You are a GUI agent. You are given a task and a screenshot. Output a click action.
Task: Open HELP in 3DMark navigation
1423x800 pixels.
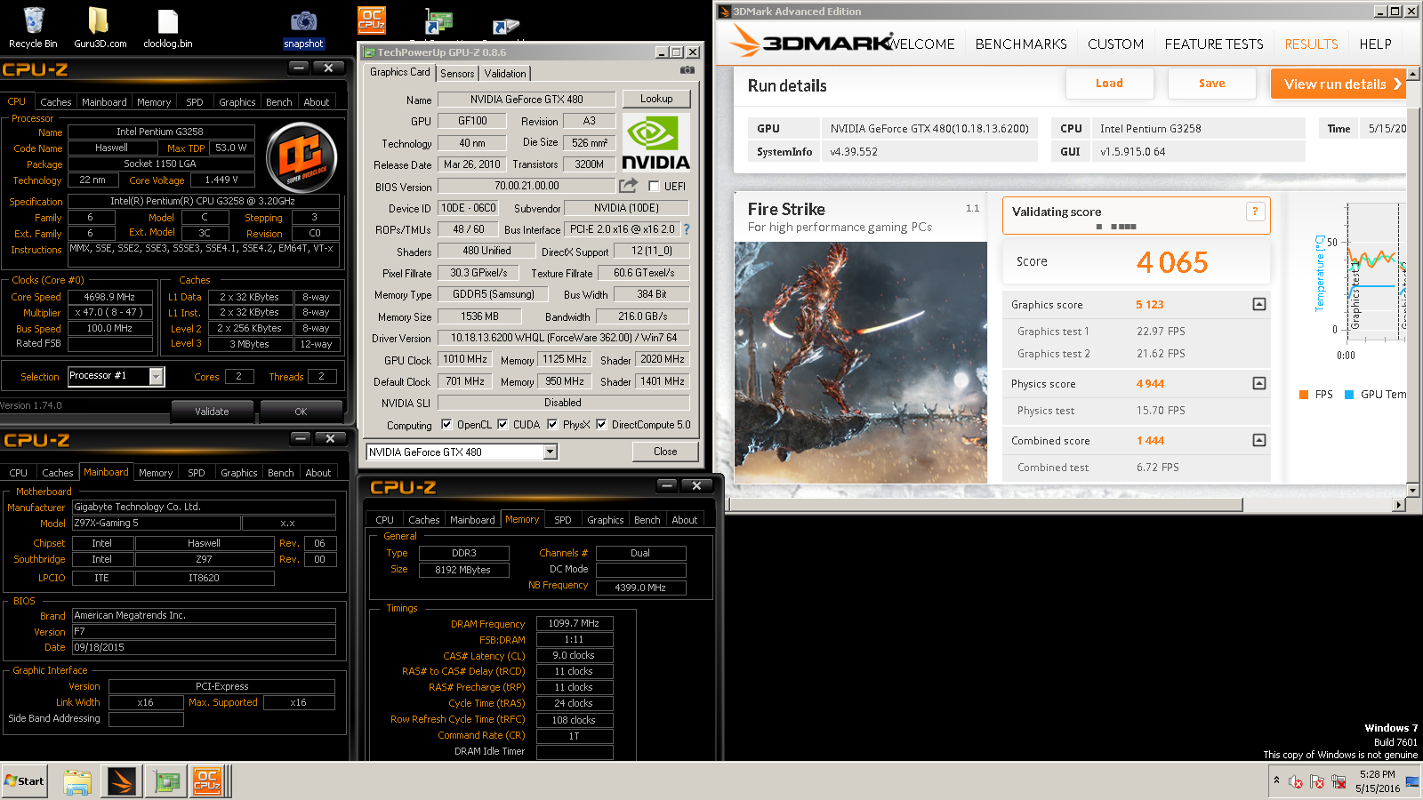tap(1375, 44)
